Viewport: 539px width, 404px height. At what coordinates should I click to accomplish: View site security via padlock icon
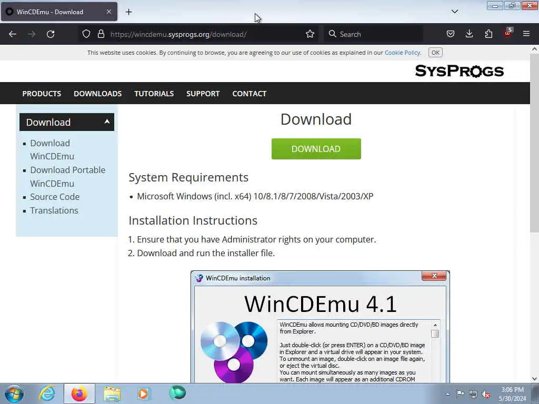(101, 34)
